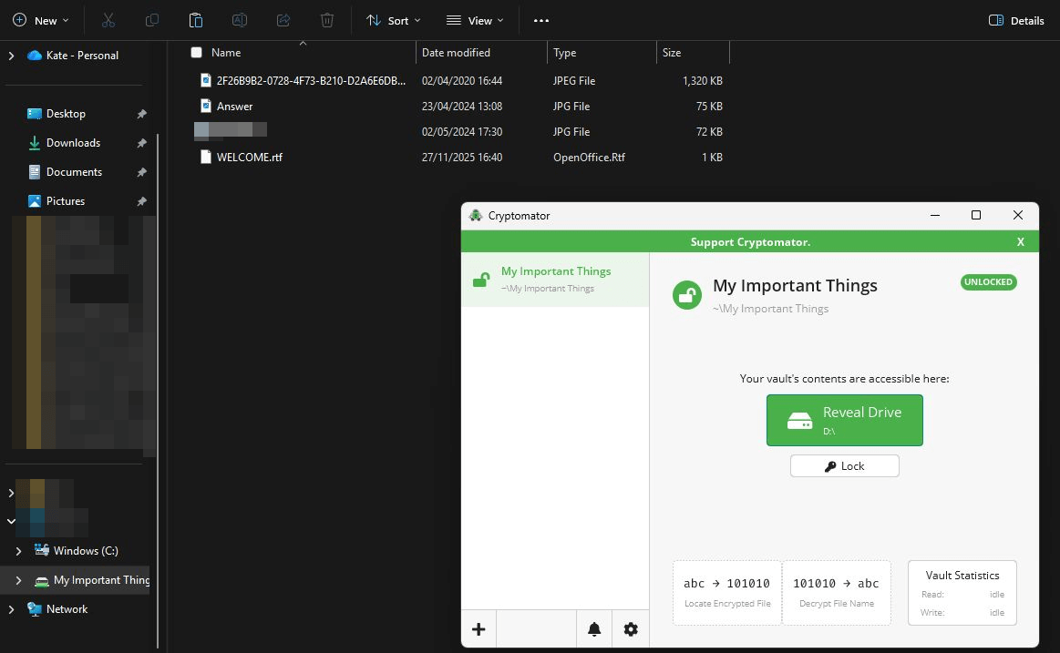The image size is (1060, 653).
Task: Open the See more ellipsis menu
Action: point(540,20)
